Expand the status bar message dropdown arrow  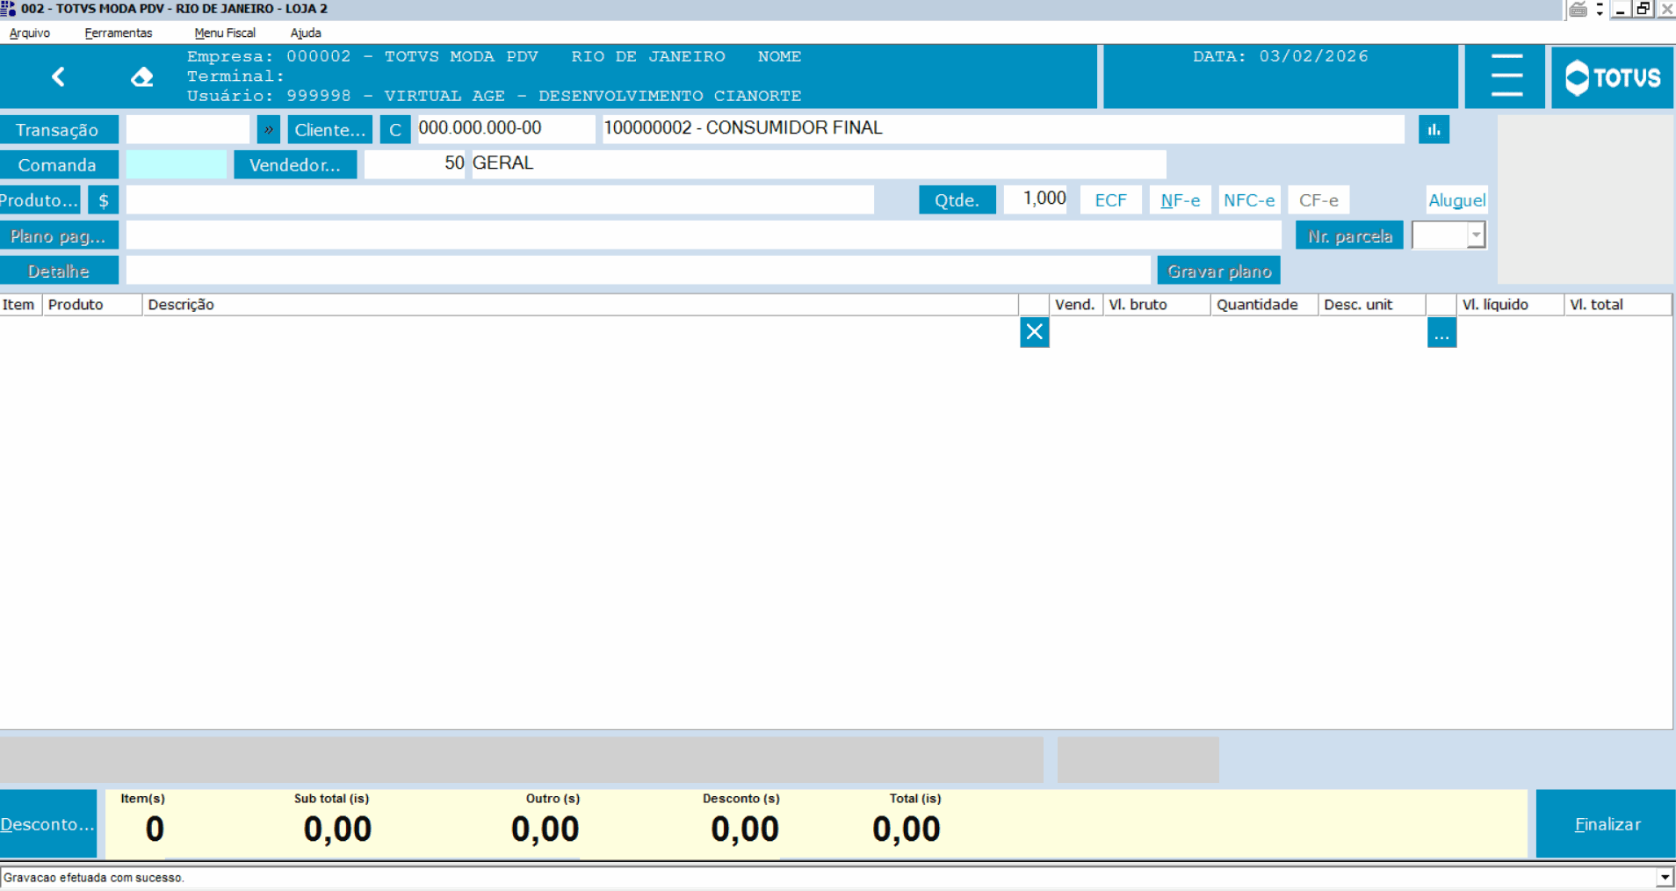(x=1665, y=877)
